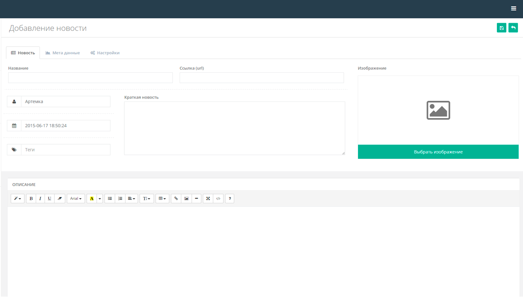The image size is (523, 297).
Task: Click the Выбрать изображение button
Action: (438, 151)
